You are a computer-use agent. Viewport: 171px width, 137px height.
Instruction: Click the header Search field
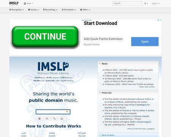127,3
